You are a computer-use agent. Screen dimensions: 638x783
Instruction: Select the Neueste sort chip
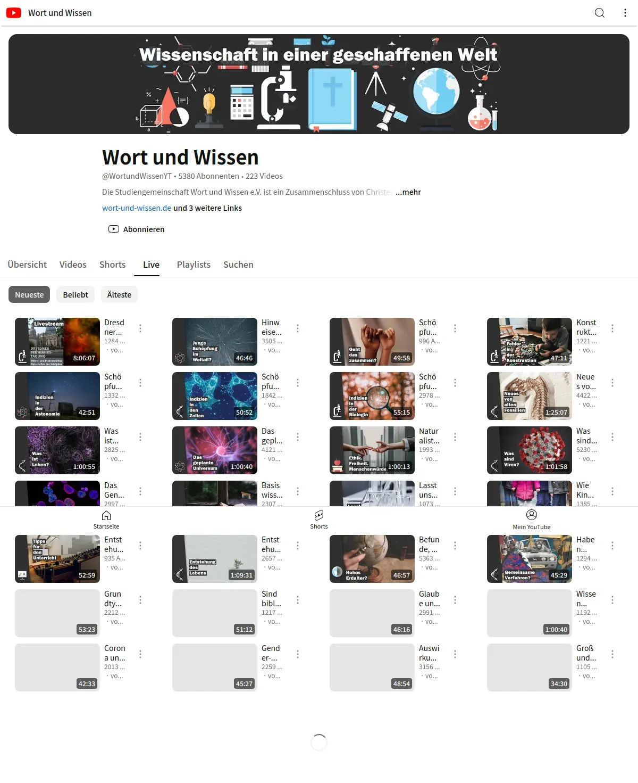click(29, 294)
